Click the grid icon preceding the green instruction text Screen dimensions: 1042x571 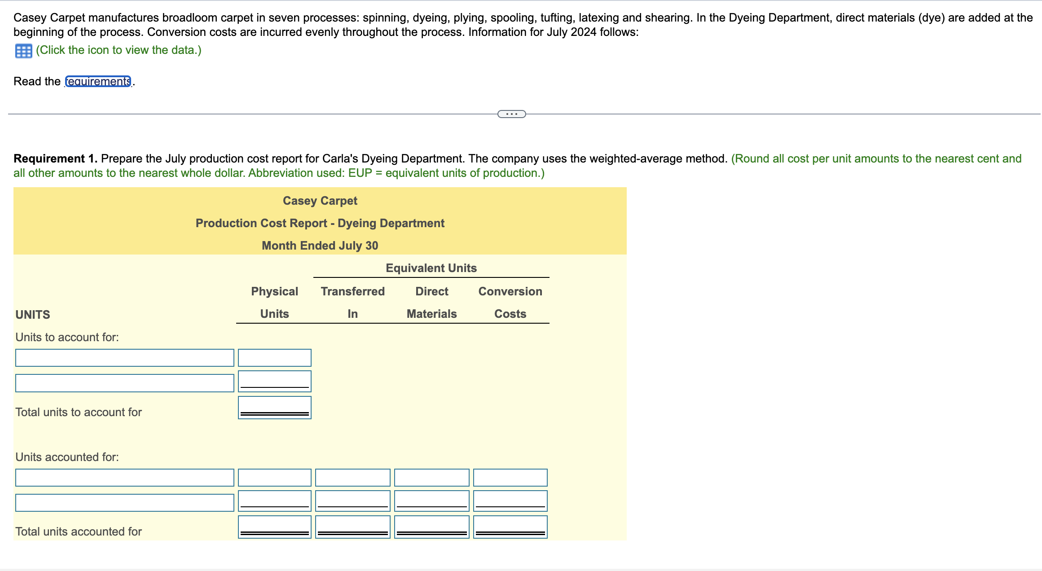tap(22, 50)
